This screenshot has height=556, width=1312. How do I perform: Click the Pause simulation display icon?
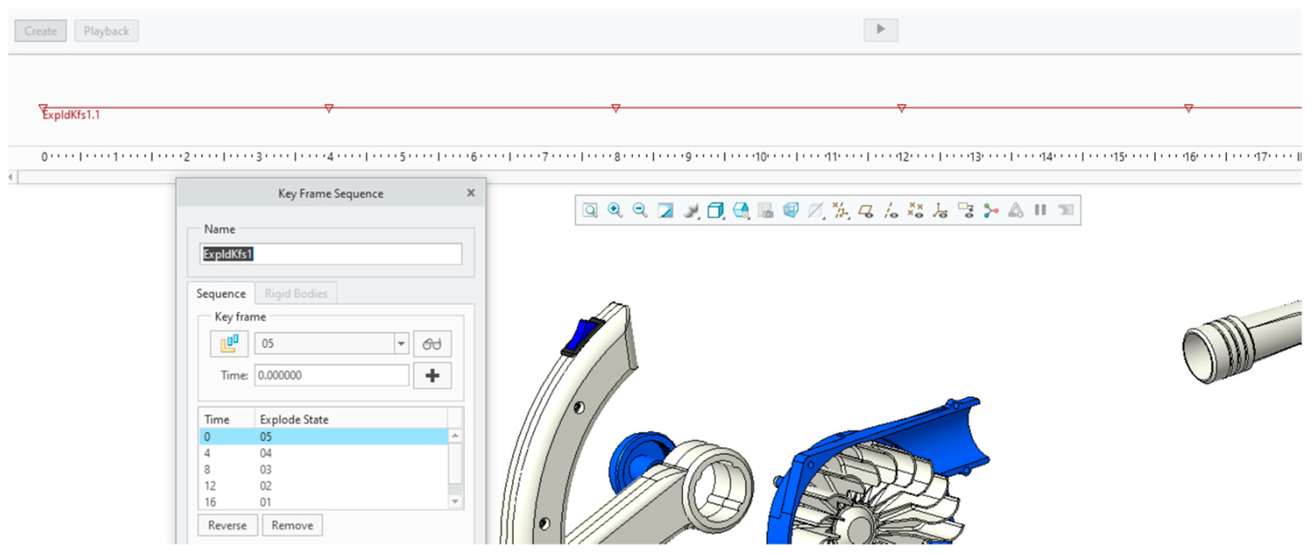coord(1040,210)
